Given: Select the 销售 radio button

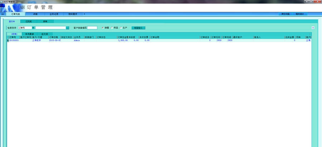Looking at the screenshot, I should pos(103,28).
